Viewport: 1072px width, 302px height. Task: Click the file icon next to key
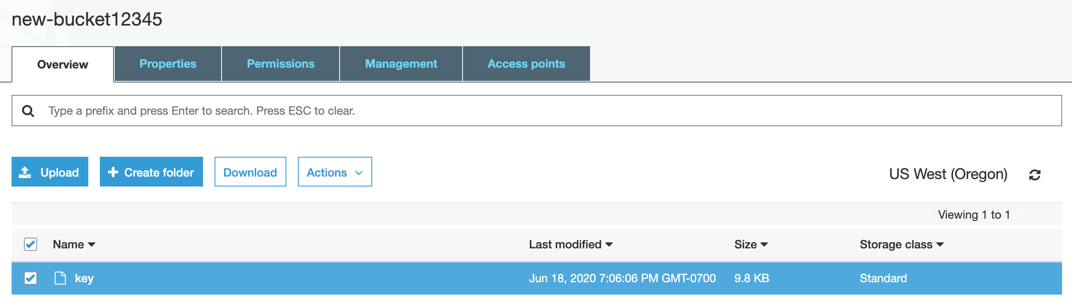60,278
